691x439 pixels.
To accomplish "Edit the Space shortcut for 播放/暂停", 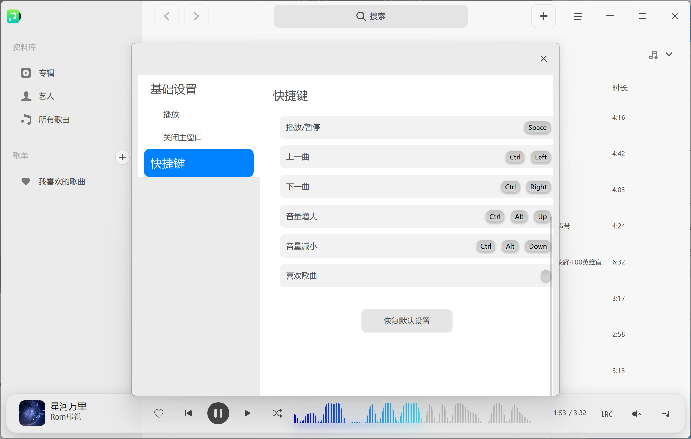I will click(537, 128).
